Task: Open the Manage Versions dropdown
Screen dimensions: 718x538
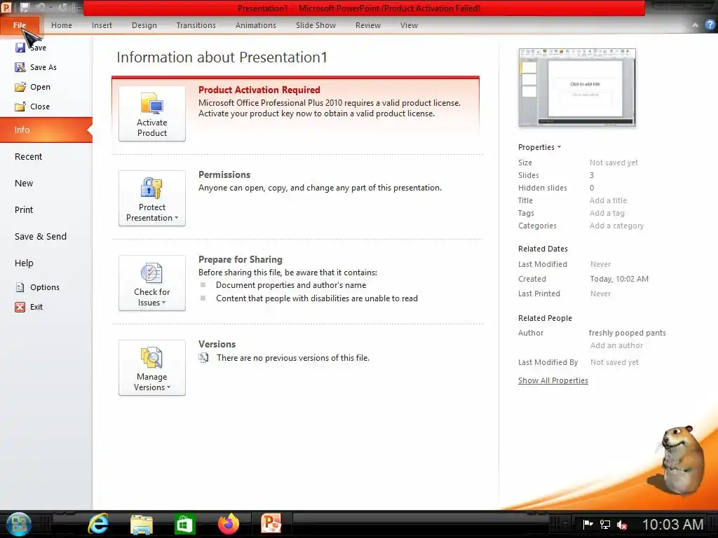Action: click(152, 368)
